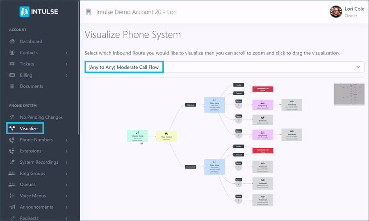Click the Phone Numbers hash icon
This screenshot has width=369, height=221.
[x=12, y=140]
